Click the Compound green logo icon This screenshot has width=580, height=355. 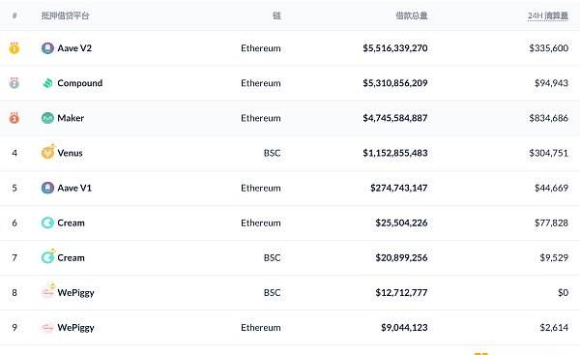coord(47,83)
